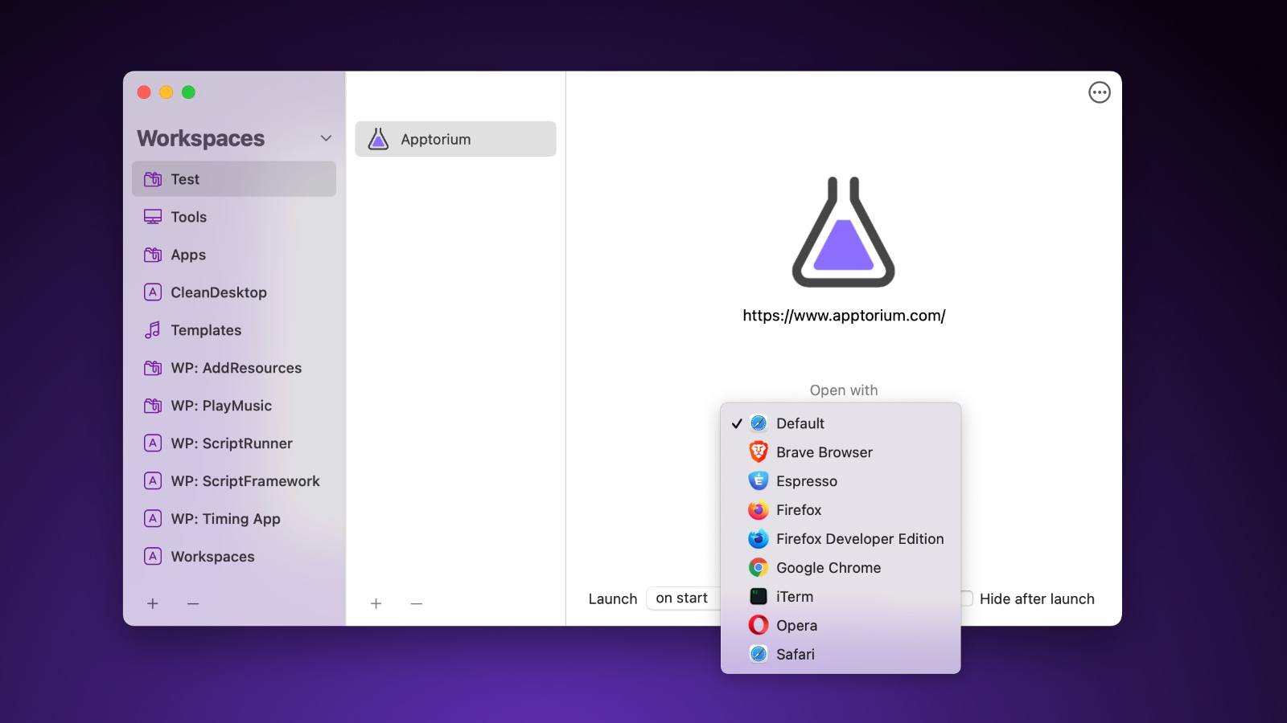Image resolution: width=1287 pixels, height=723 pixels.
Task: Click the WP: PlayMusic folder icon
Action: pyautogui.click(x=153, y=406)
